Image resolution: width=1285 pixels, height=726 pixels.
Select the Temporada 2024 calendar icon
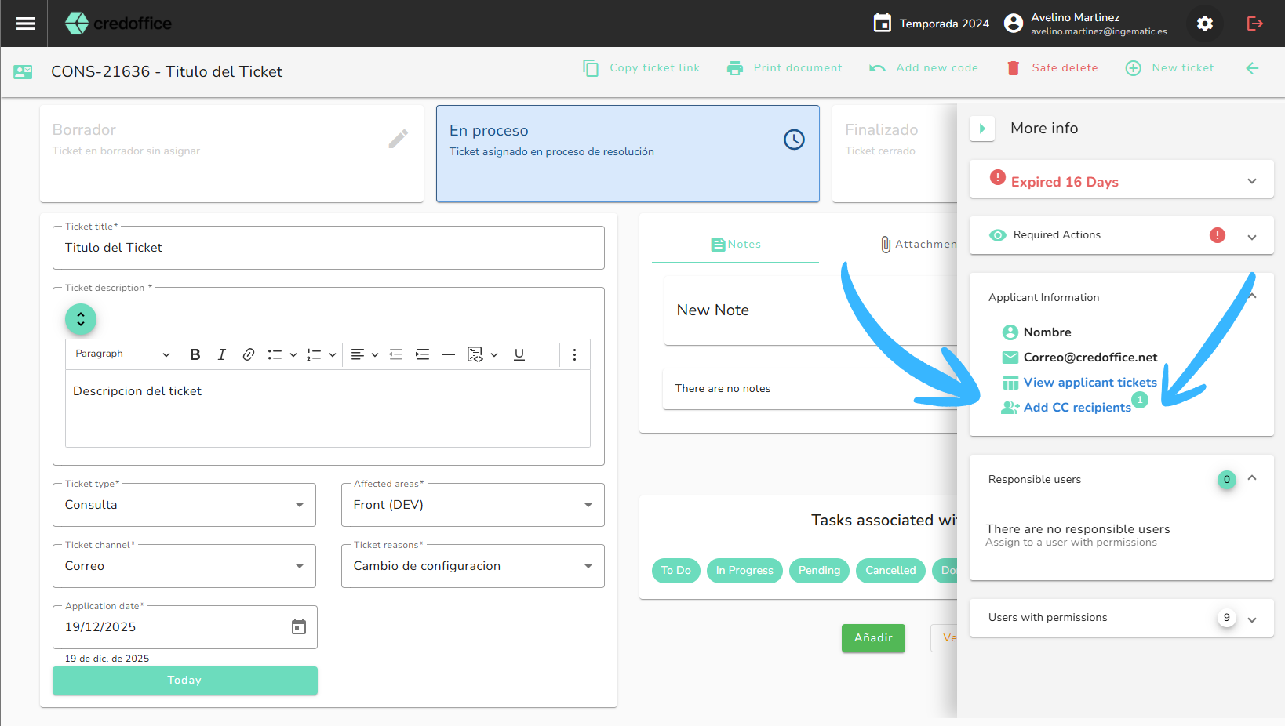883,24
